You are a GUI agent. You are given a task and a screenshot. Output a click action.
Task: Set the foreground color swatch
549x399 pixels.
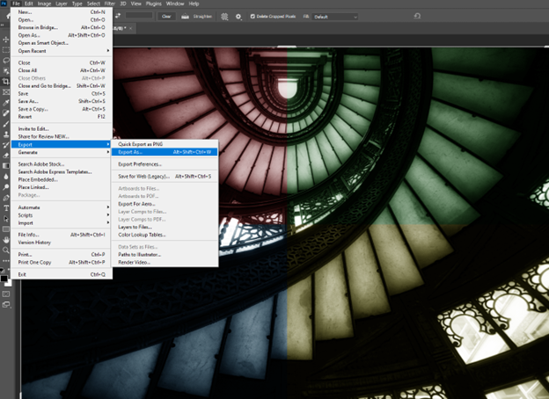[4, 279]
